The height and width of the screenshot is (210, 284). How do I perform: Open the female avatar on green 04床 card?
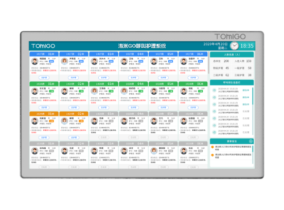[124, 91]
